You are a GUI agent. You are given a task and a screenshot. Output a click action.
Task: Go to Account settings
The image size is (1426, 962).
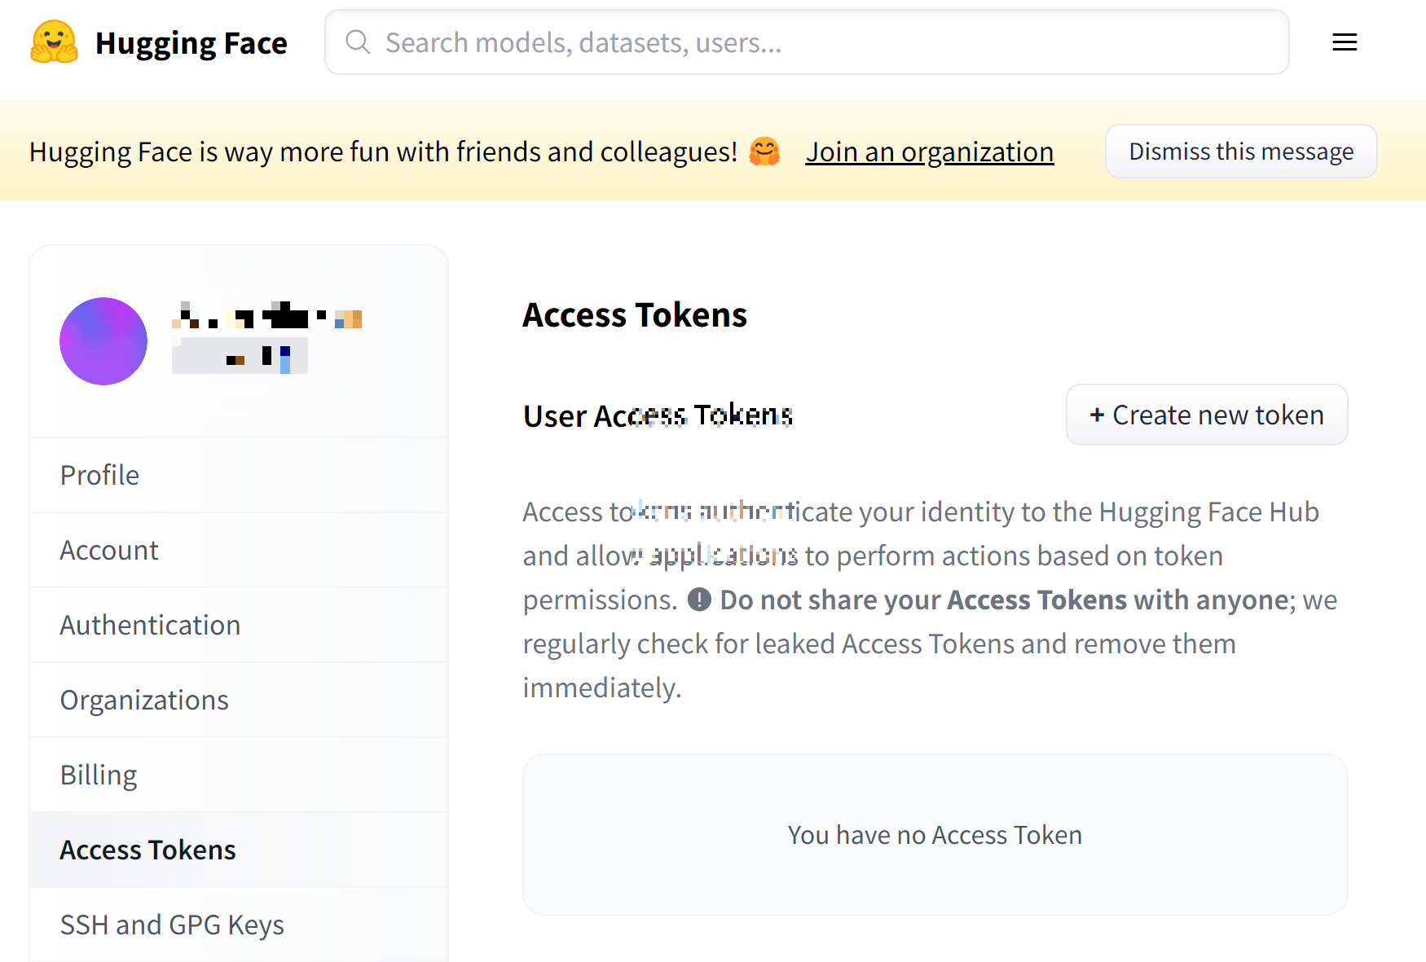click(x=239, y=550)
